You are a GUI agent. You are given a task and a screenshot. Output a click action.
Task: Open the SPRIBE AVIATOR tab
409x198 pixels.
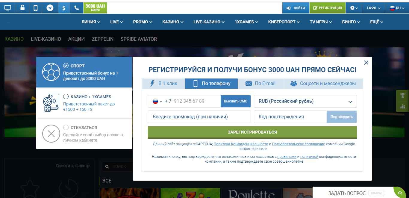click(x=139, y=39)
